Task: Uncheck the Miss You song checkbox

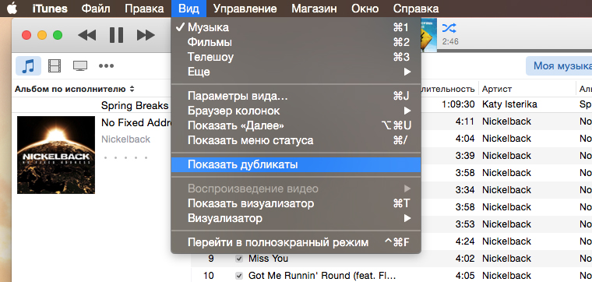Action: tap(238, 259)
